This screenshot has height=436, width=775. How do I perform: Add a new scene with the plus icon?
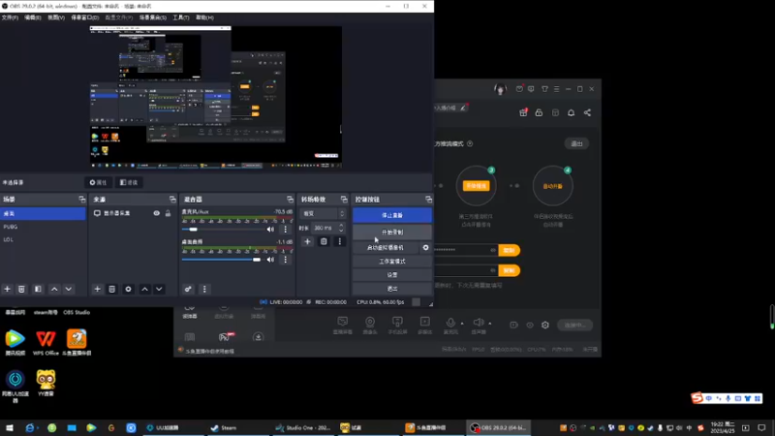click(8, 289)
